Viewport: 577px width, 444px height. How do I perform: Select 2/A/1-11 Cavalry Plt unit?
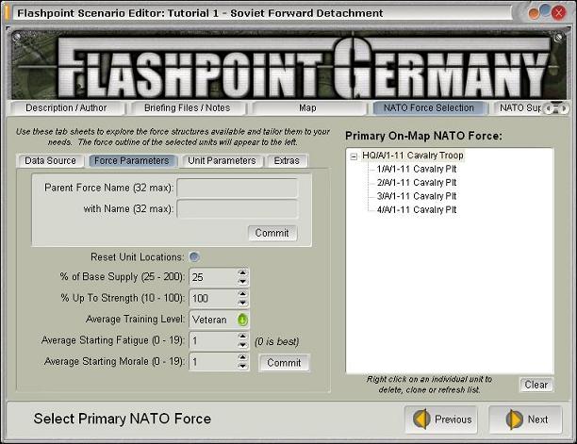[x=417, y=183]
